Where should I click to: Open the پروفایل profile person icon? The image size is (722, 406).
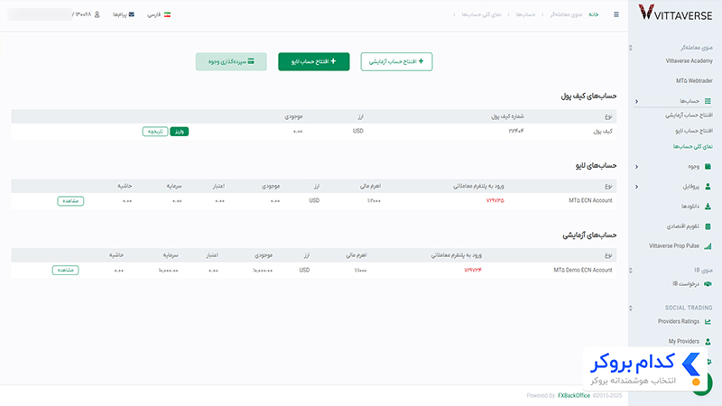pos(708,187)
